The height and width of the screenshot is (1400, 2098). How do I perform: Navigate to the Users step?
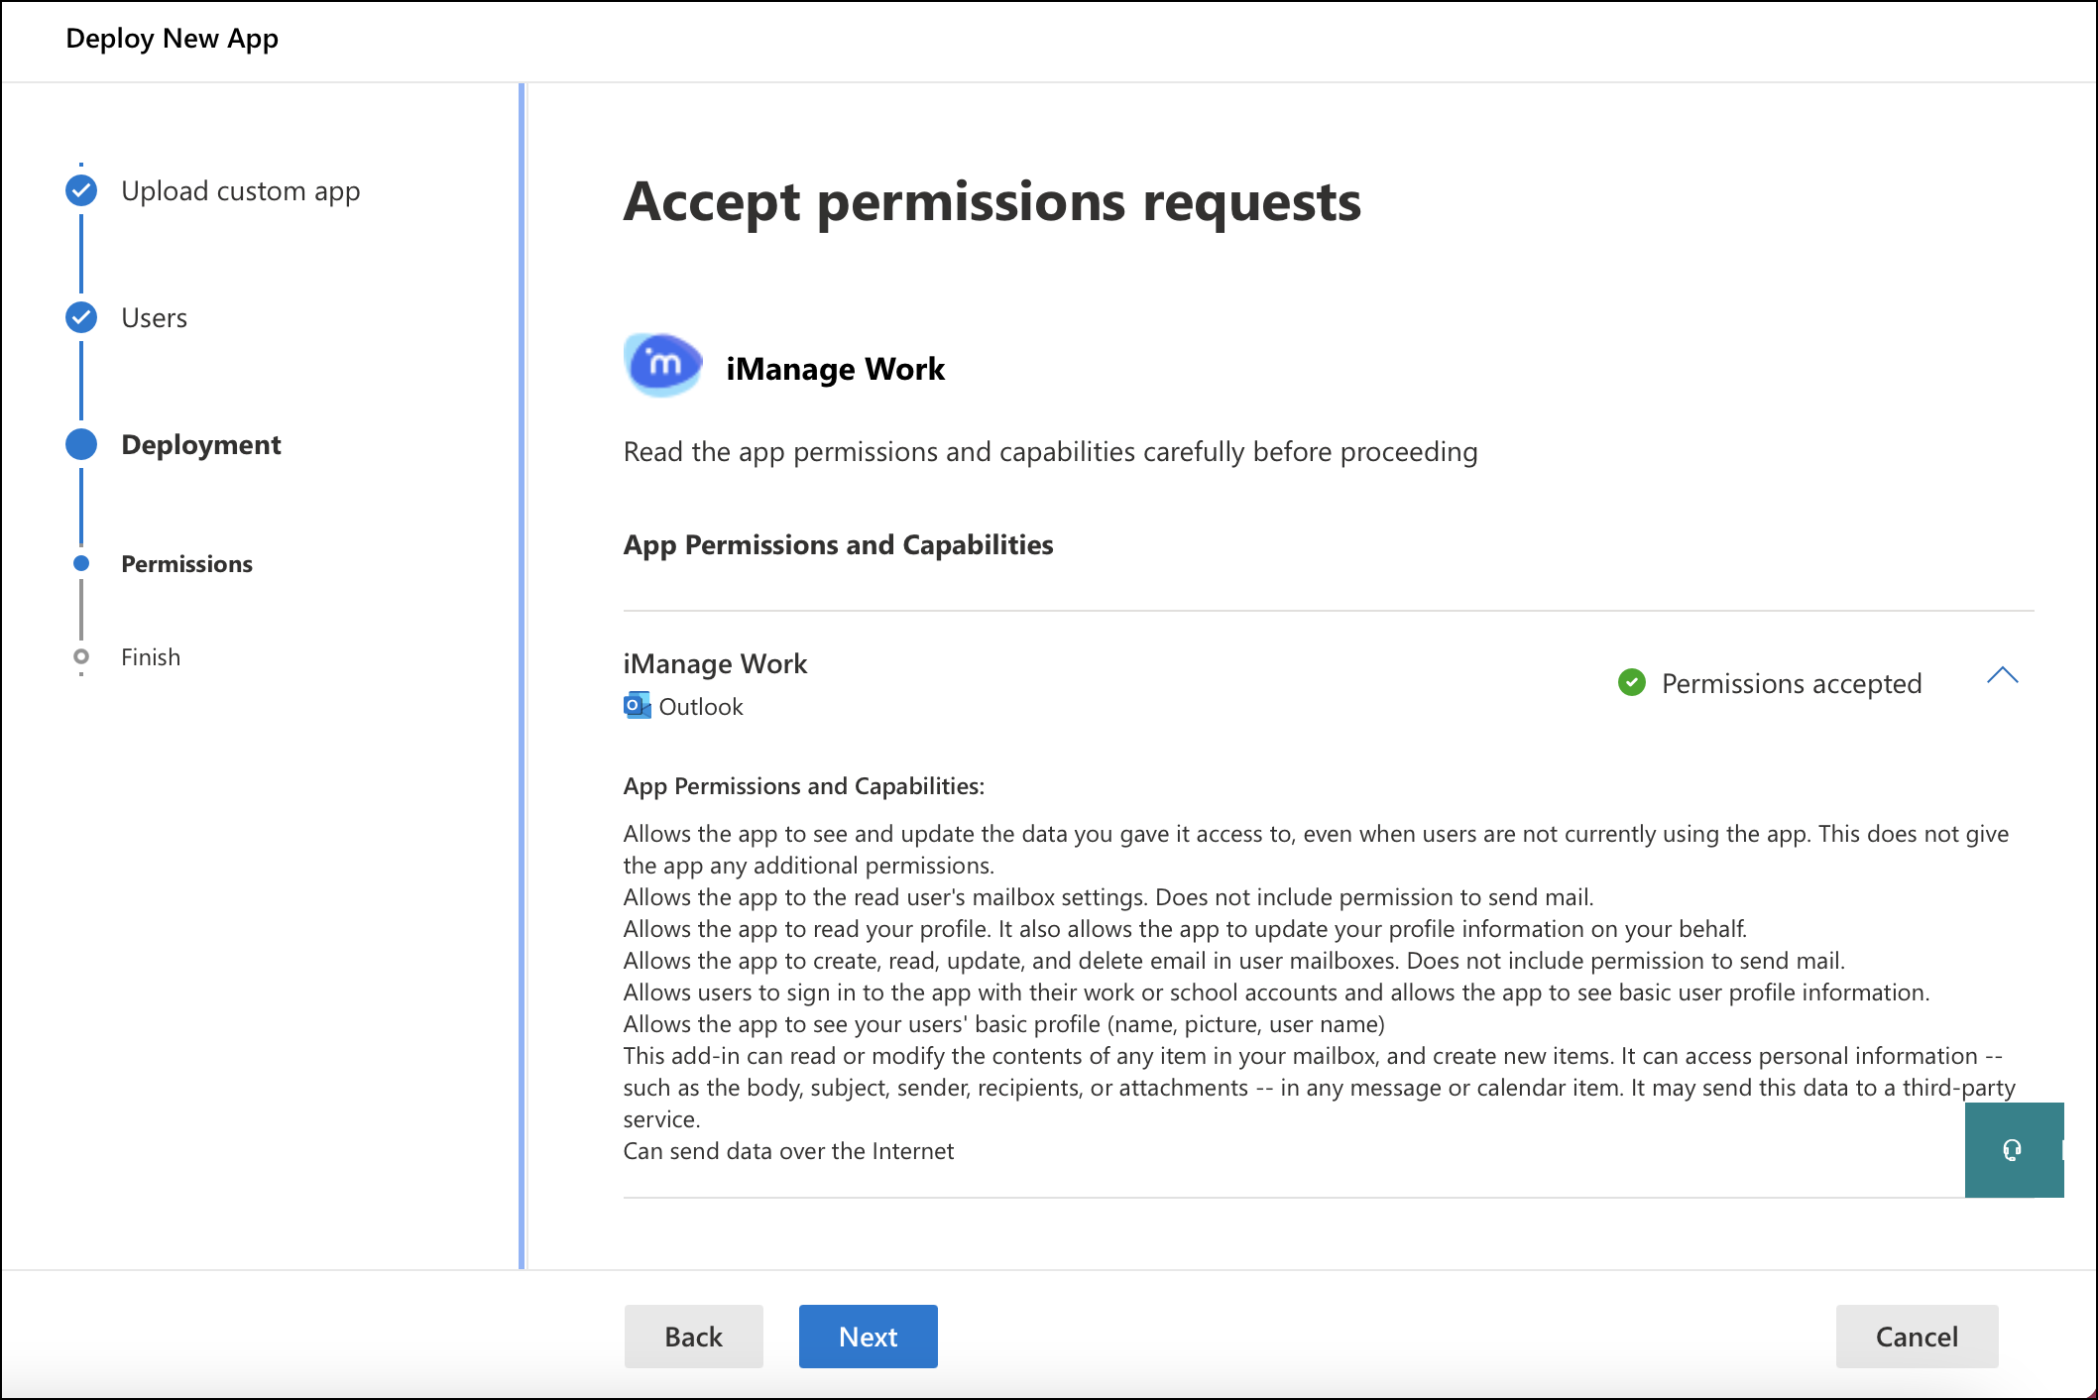point(155,317)
